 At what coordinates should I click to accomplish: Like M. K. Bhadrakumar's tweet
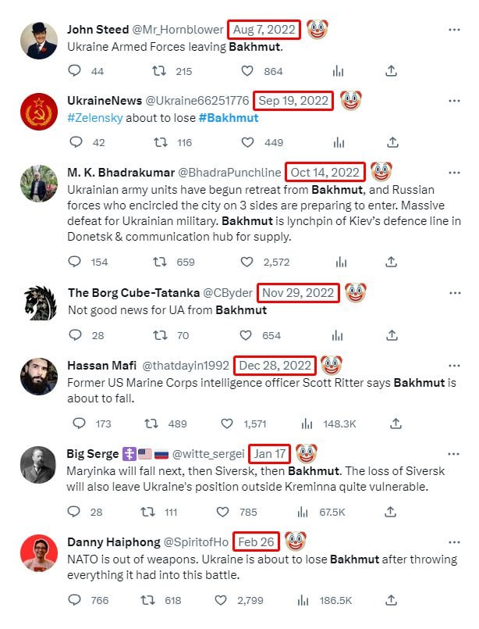(248, 262)
